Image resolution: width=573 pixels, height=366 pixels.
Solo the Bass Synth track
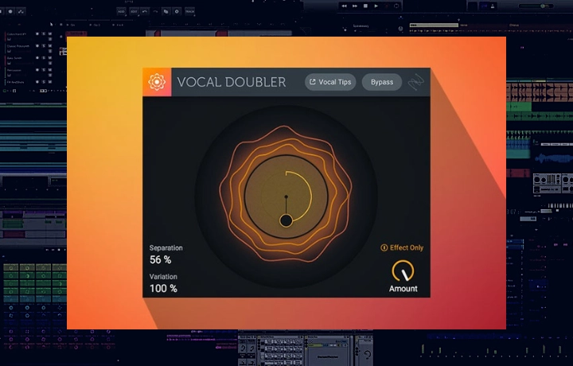click(44, 58)
